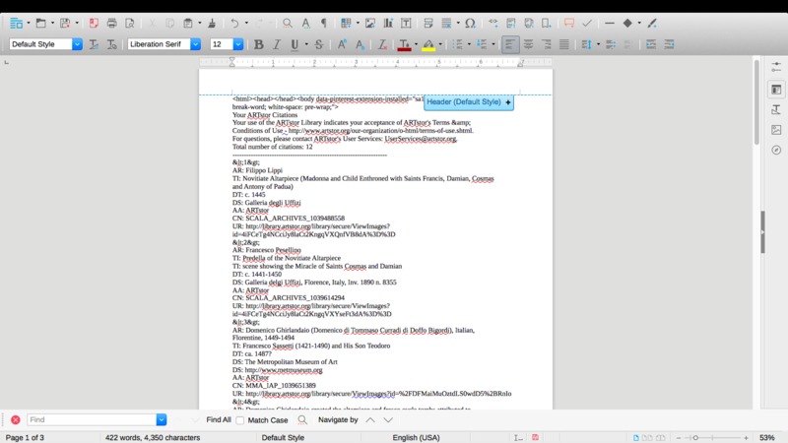
Task: Click the Insert Image icon
Action: [x=370, y=23]
